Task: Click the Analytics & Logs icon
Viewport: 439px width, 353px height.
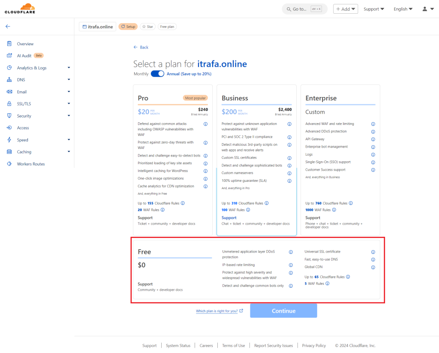Action: click(x=9, y=68)
